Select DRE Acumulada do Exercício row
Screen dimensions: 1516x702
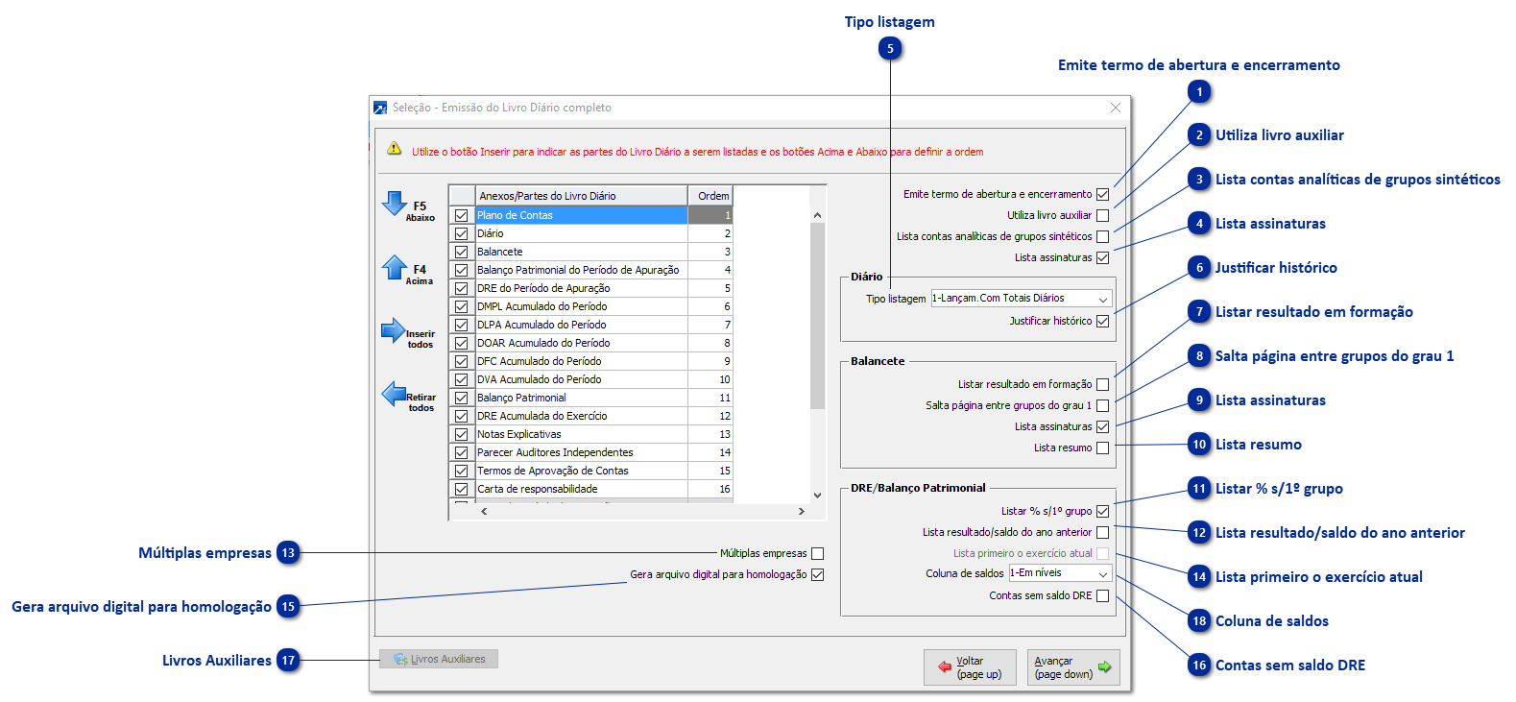click(x=590, y=416)
